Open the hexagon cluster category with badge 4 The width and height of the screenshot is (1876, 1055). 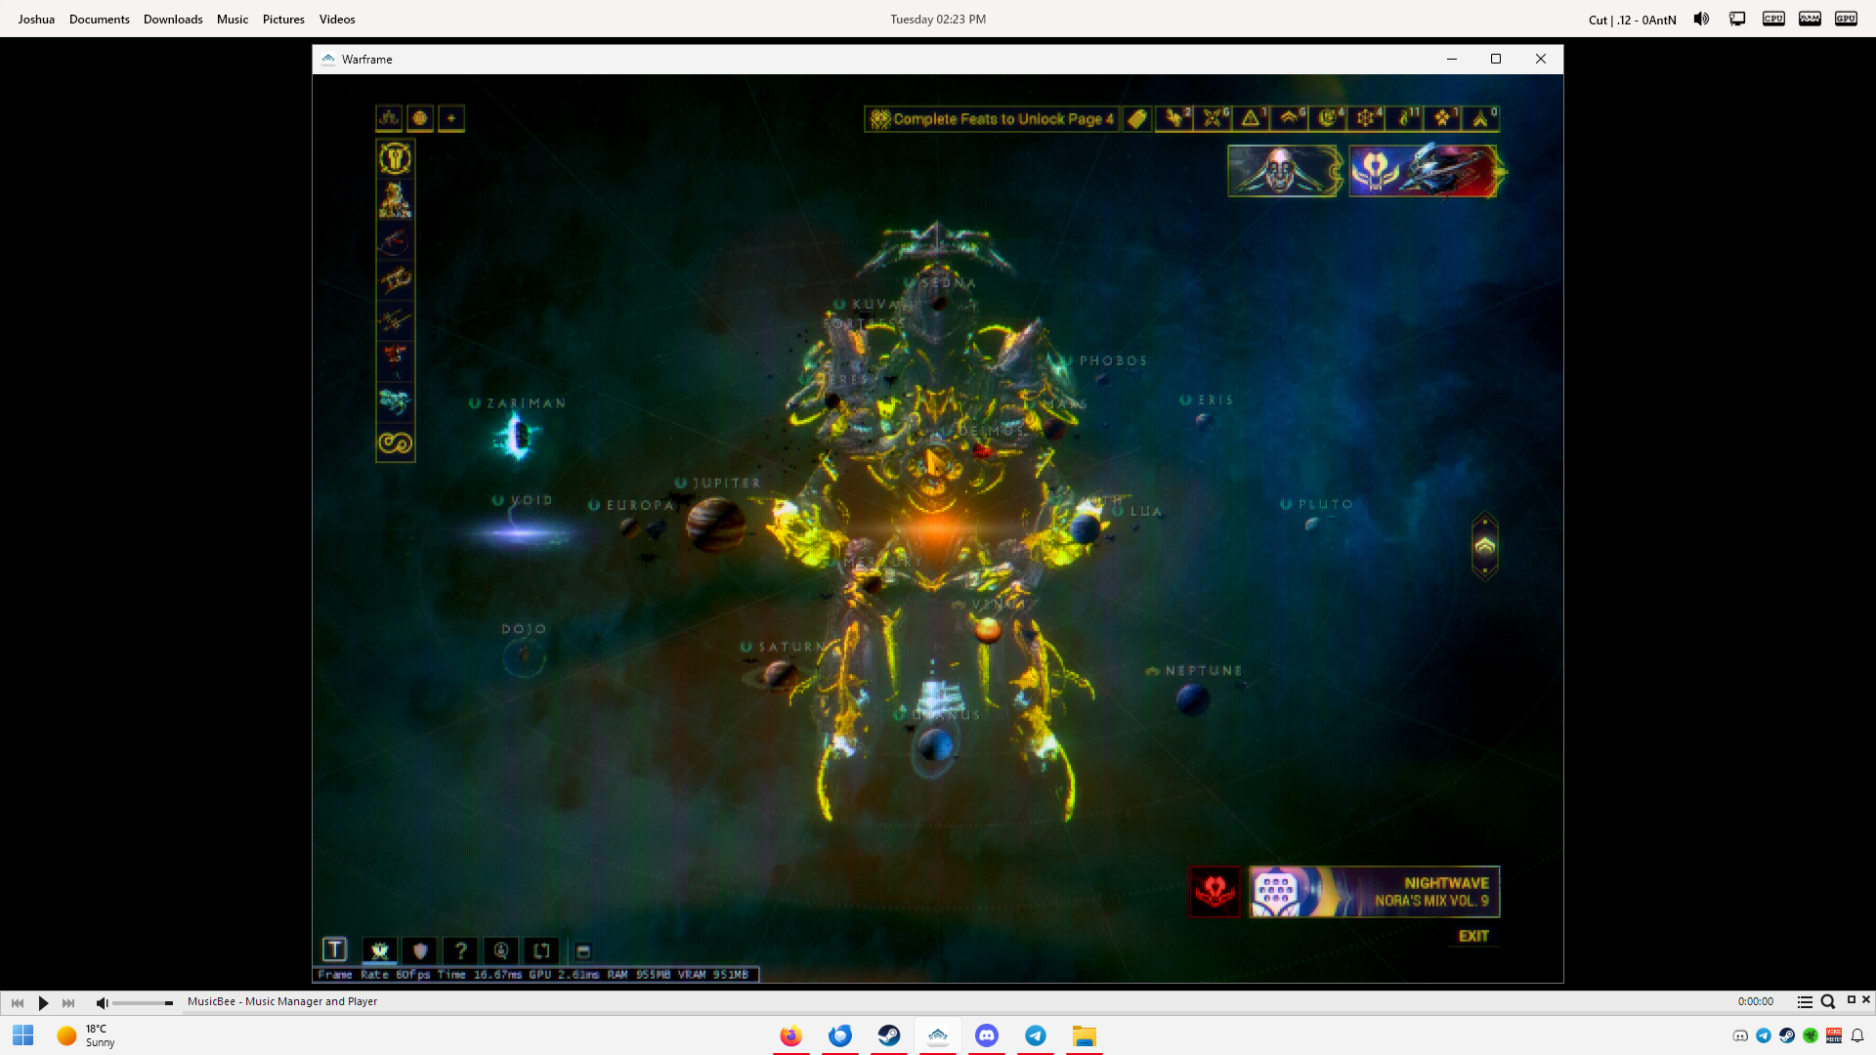coord(1366,119)
